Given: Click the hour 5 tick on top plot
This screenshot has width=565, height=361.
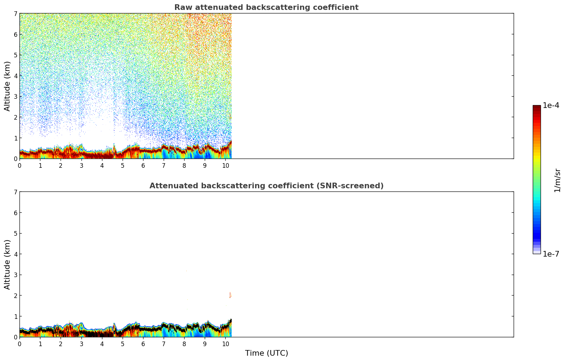Looking at the screenshot, I should point(123,165).
